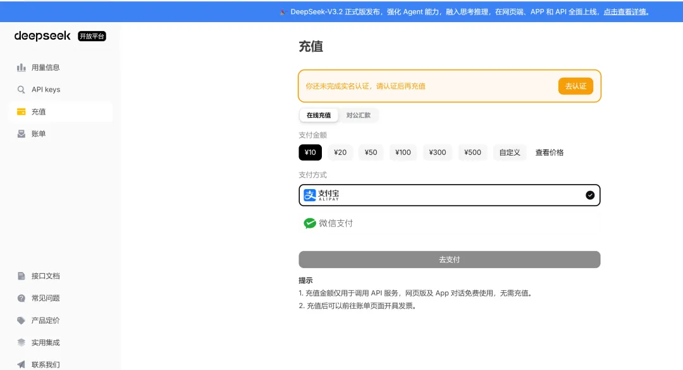Click the announcement icon in top banner
This screenshot has height=370, width=683.
click(283, 12)
